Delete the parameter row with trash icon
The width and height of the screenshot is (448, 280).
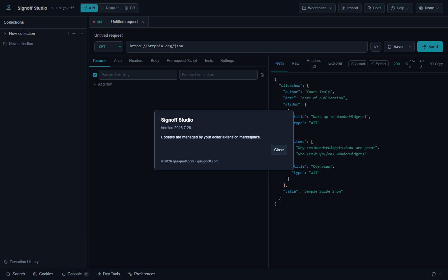262,75
